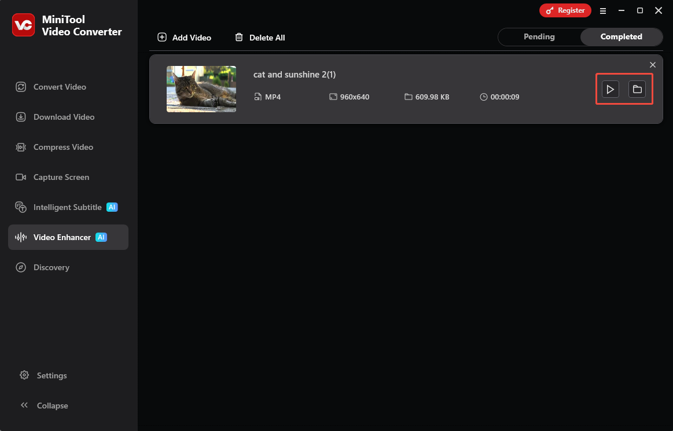Open Capture Screen tool
Screen dimensions: 673x431
68,177
